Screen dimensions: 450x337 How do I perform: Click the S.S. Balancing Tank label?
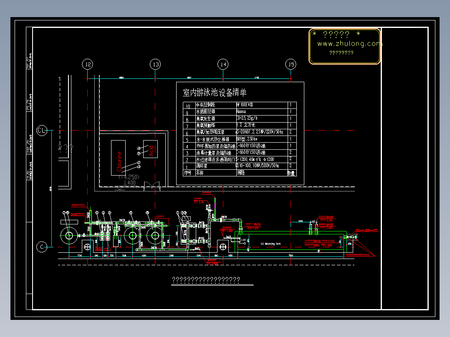[x=271, y=244]
